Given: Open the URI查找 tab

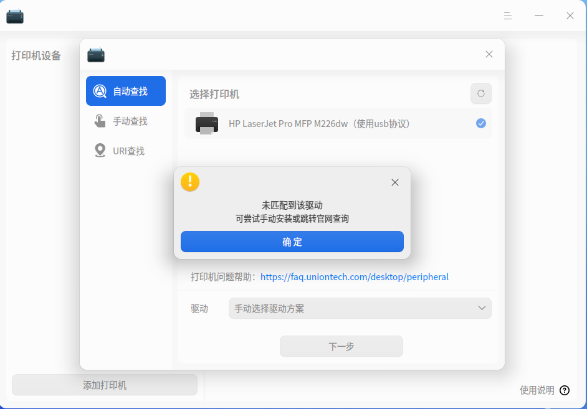Looking at the screenshot, I should click(126, 151).
